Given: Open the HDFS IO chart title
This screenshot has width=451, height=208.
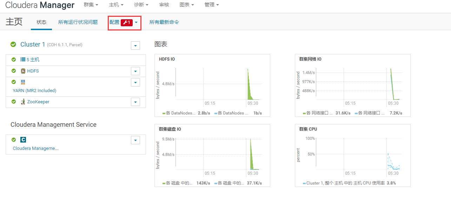Looking at the screenshot, I should (x=167, y=59).
